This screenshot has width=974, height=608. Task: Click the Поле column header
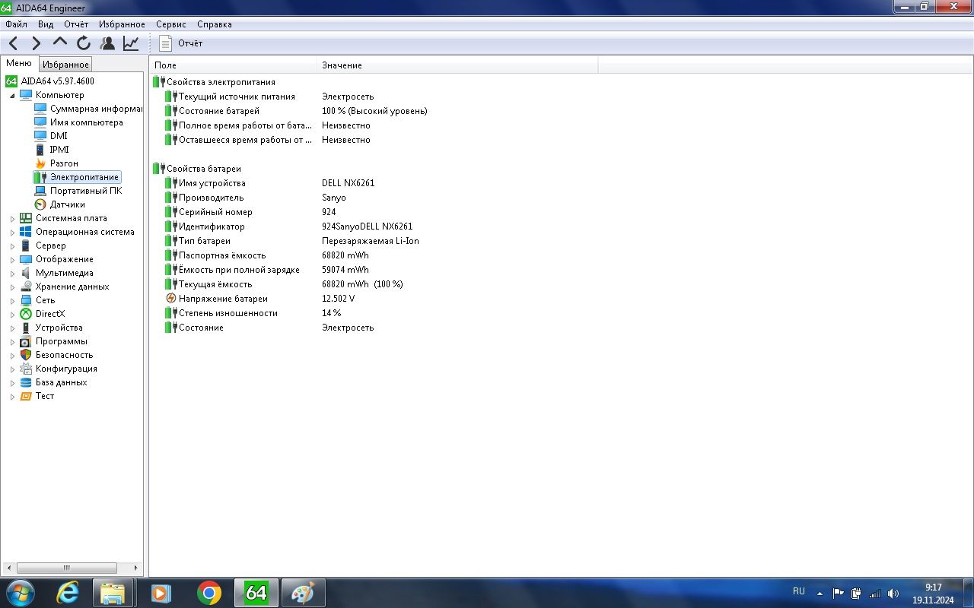(233, 65)
